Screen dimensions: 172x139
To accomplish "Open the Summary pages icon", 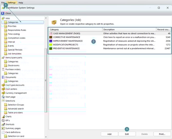I will (3, 128).
